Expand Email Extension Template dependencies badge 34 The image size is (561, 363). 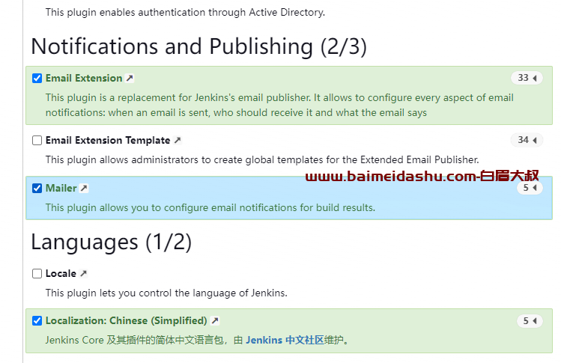[x=527, y=140]
